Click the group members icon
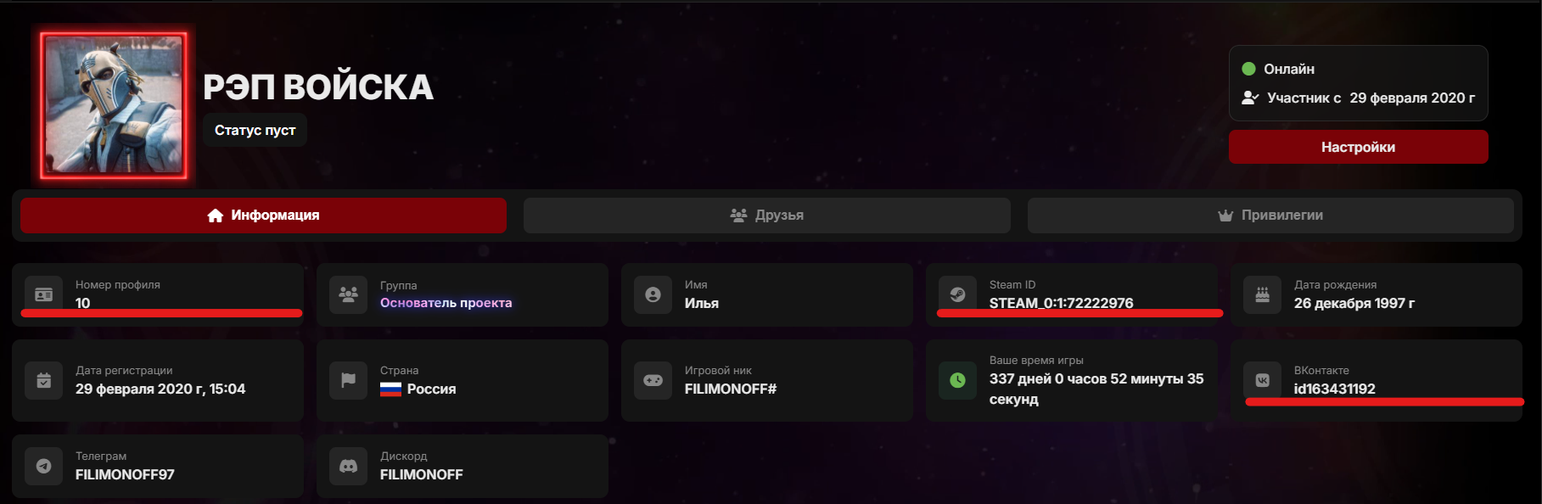The image size is (1542, 504). pos(348,294)
